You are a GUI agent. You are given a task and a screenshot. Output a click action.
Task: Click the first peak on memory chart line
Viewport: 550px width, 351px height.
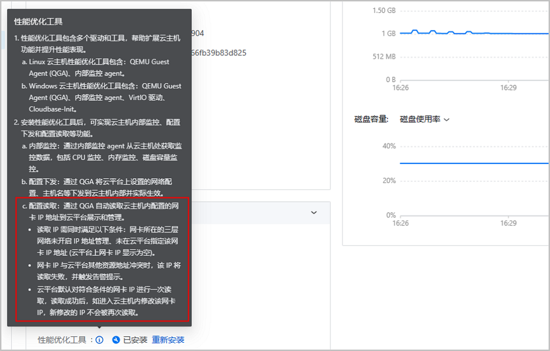[415, 31]
